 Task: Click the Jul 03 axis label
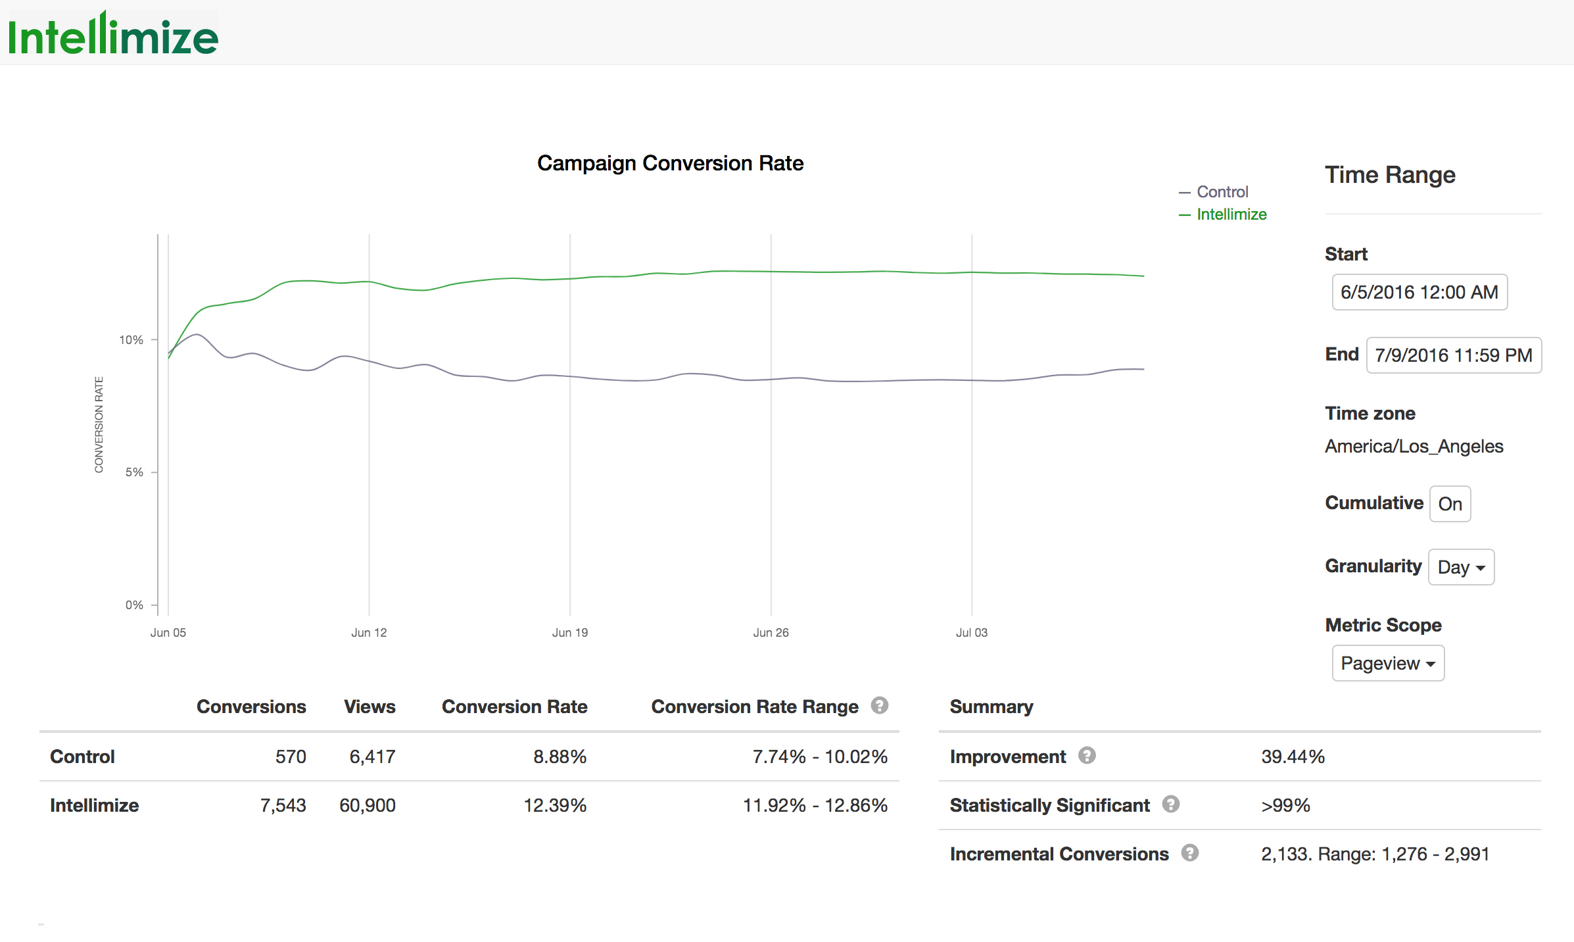pos(972,633)
